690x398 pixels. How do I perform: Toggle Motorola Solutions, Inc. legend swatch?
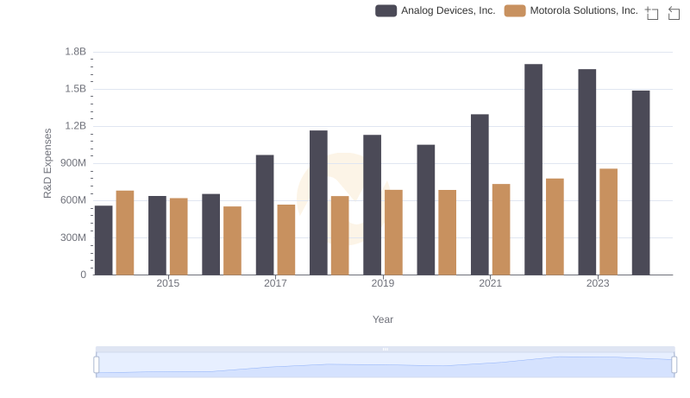point(515,10)
